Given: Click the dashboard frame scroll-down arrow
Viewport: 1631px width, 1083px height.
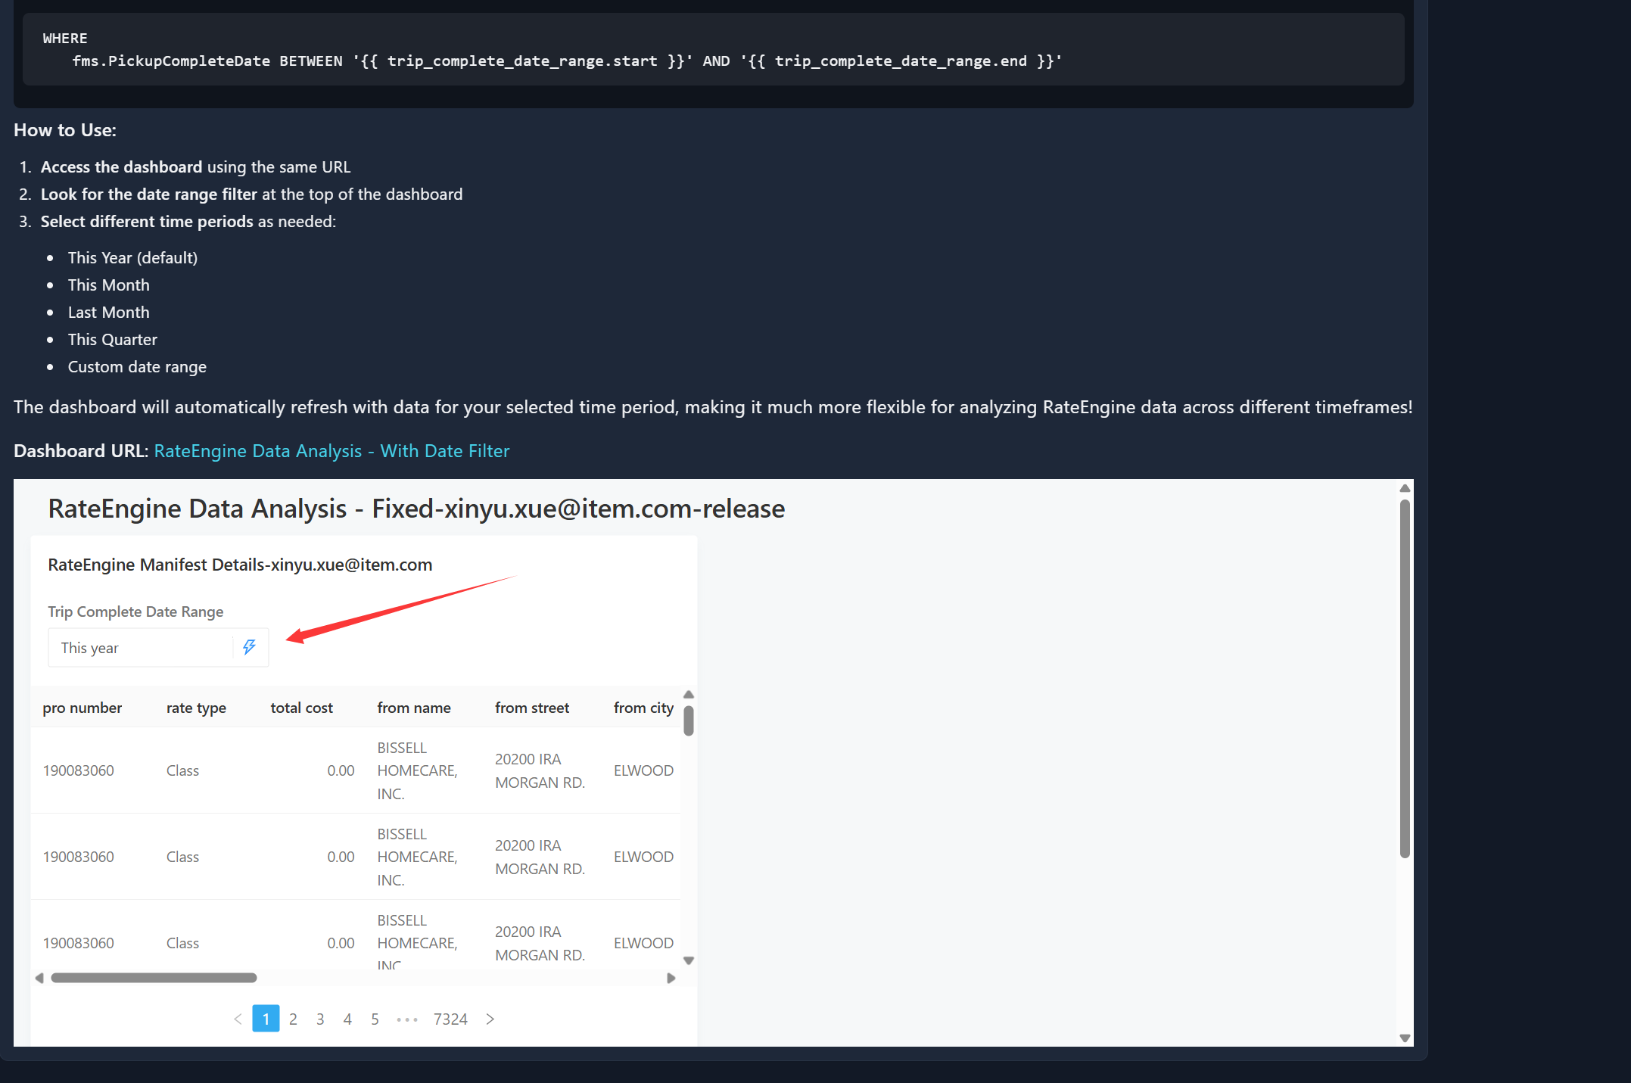Looking at the screenshot, I should click(x=1405, y=1038).
